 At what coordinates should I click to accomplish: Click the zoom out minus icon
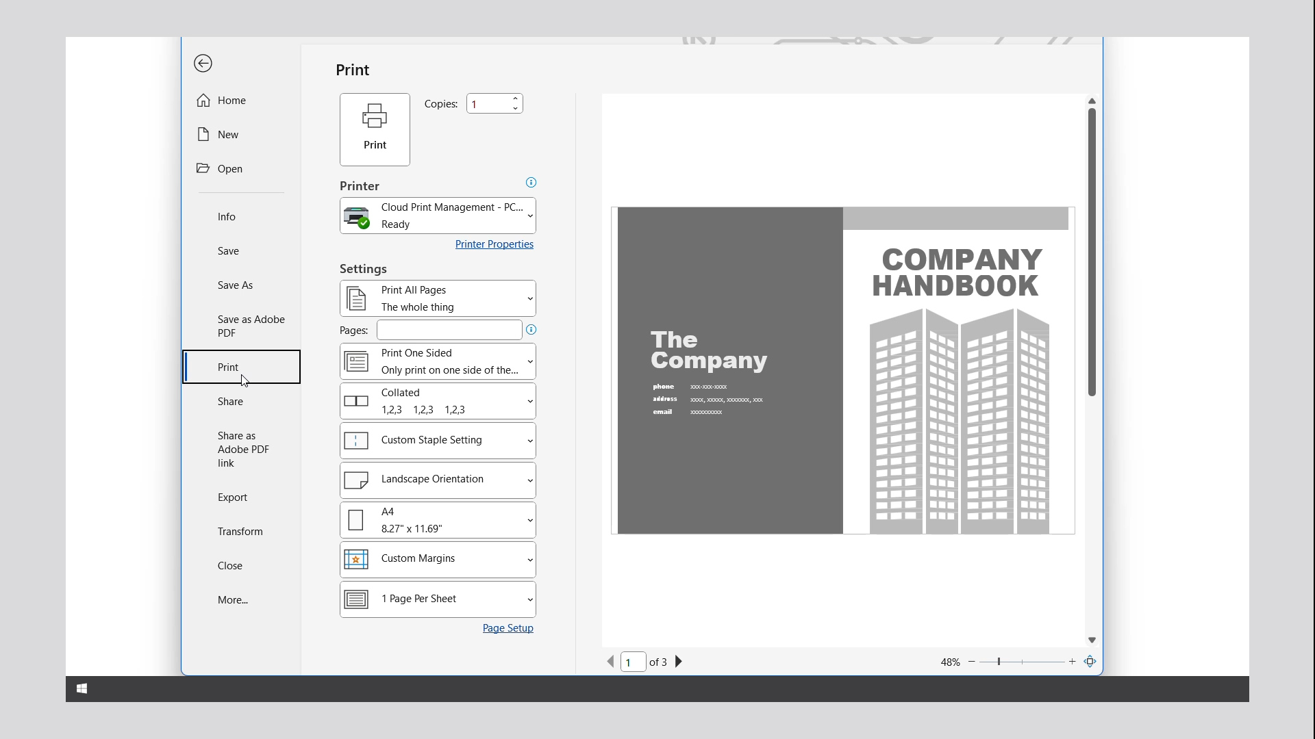click(x=971, y=662)
